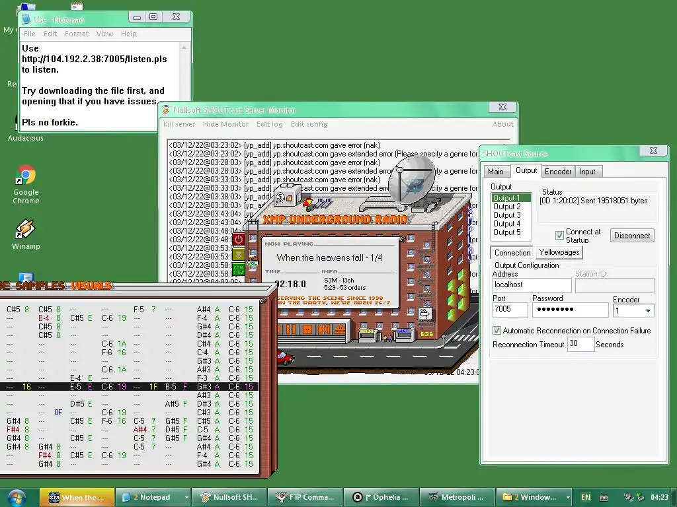
Task: Click the red power button on XMPlay
Action: 238,239
